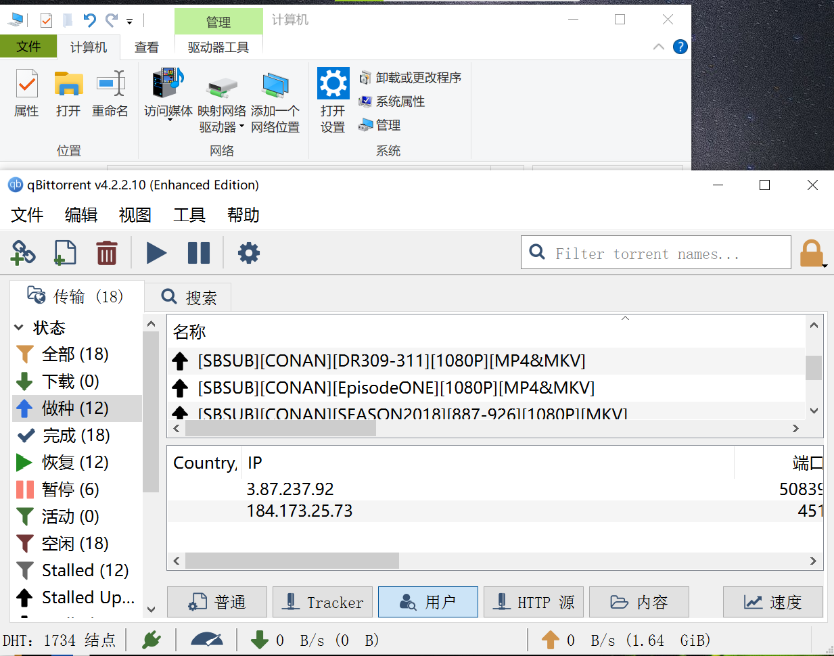The width and height of the screenshot is (834, 656).
Task: Open the Tracker details tab
Action: click(323, 602)
